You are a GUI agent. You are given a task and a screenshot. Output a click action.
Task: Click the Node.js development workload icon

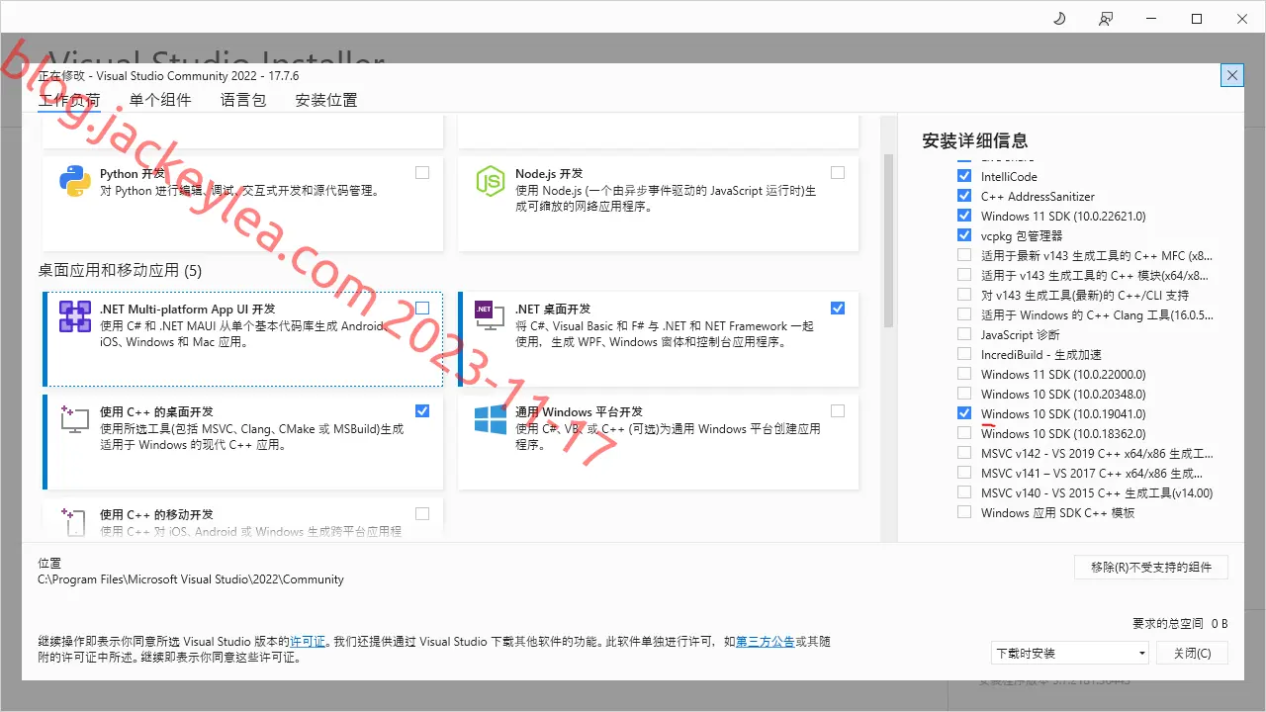(491, 181)
